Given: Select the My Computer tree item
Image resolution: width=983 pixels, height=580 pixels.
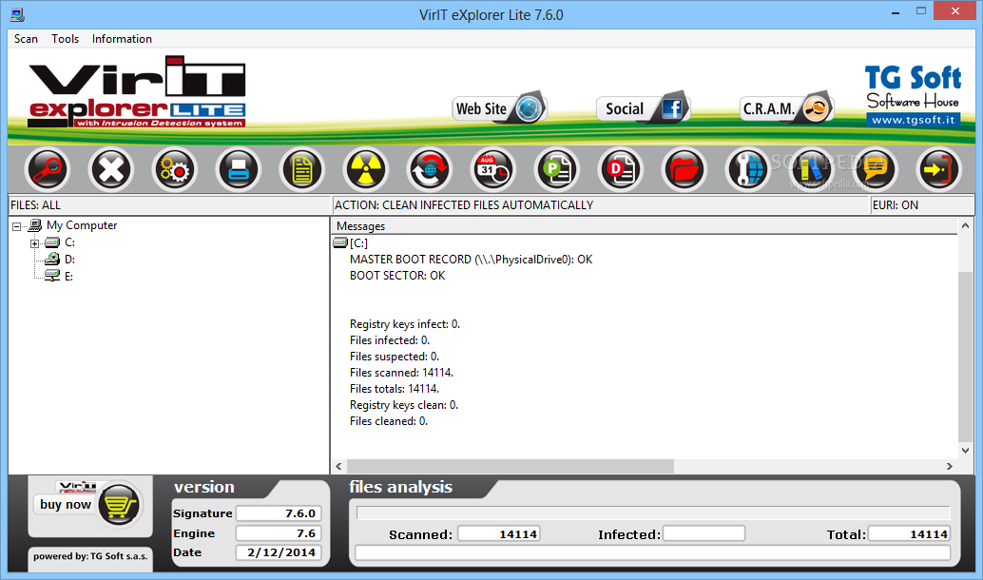Looking at the screenshot, I should (82, 225).
